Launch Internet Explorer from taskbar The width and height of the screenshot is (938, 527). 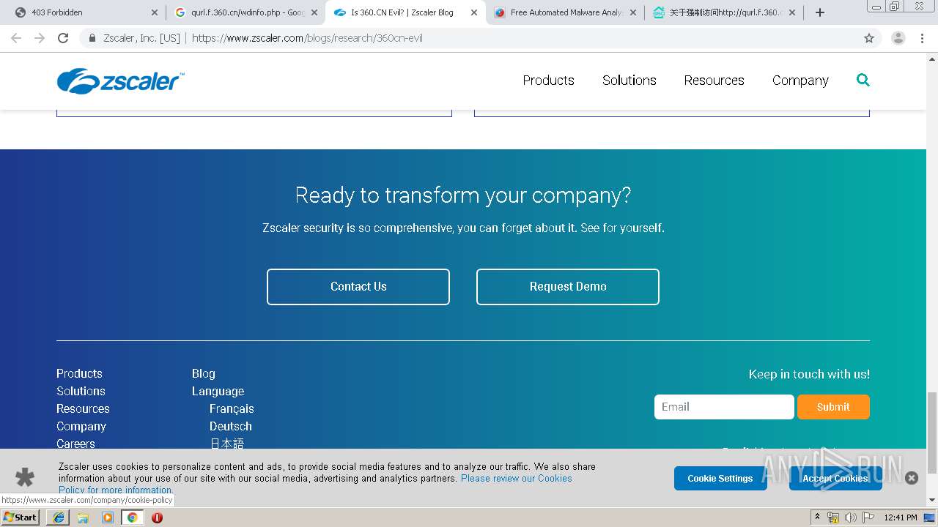(x=58, y=517)
